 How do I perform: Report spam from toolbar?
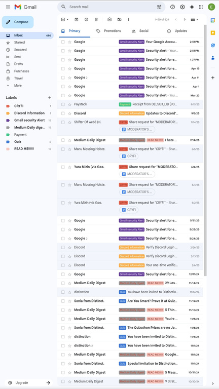tap(86, 19)
